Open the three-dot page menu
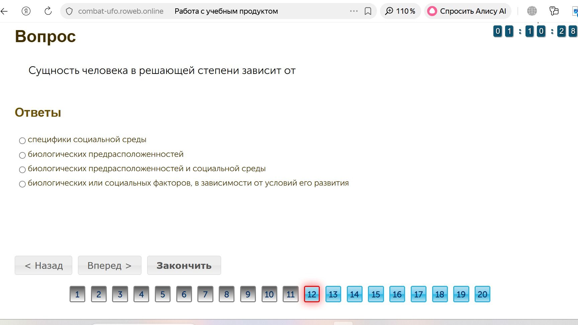The image size is (578, 325). [354, 11]
